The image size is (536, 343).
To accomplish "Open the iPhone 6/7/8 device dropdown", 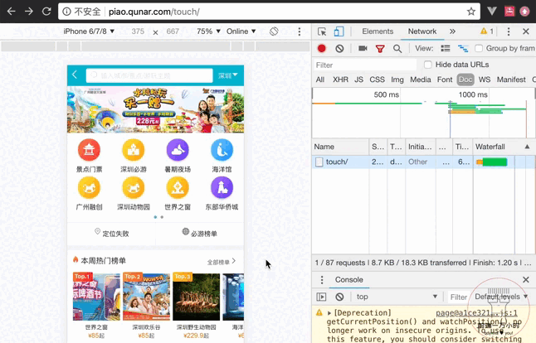I will point(89,31).
